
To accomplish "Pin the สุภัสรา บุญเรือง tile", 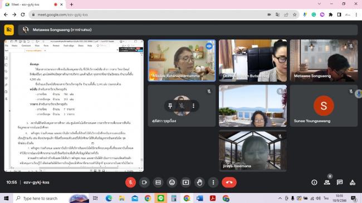I will [170, 106].
